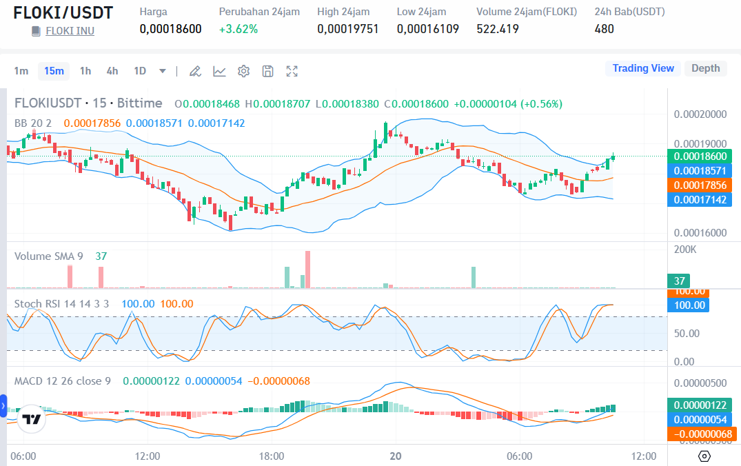This screenshot has width=741, height=466.
Task: Click the green volume value tag 37
Action: (679, 281)
